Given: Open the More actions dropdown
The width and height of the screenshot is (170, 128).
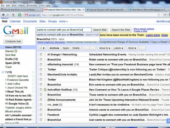Looking at the screenshot, I should [x=132, y=48].
